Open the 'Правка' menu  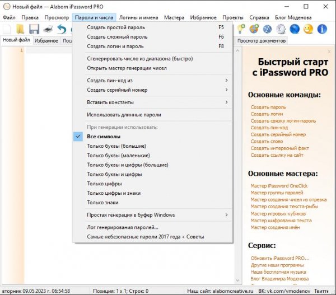point(30,17)
